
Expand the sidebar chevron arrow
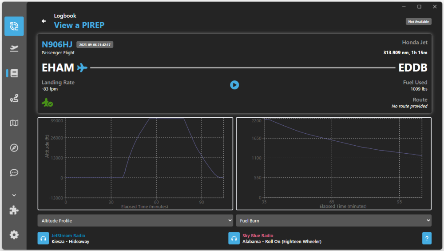14,195
